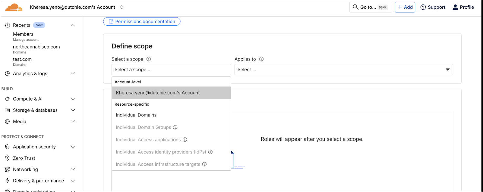Click the Go to search magnifier icon
The height and width of the screenshot is (192, 483).
point(356,7)
